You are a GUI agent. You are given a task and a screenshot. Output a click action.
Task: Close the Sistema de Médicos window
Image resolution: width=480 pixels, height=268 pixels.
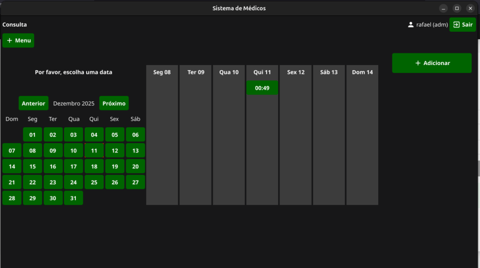[470, 8]
